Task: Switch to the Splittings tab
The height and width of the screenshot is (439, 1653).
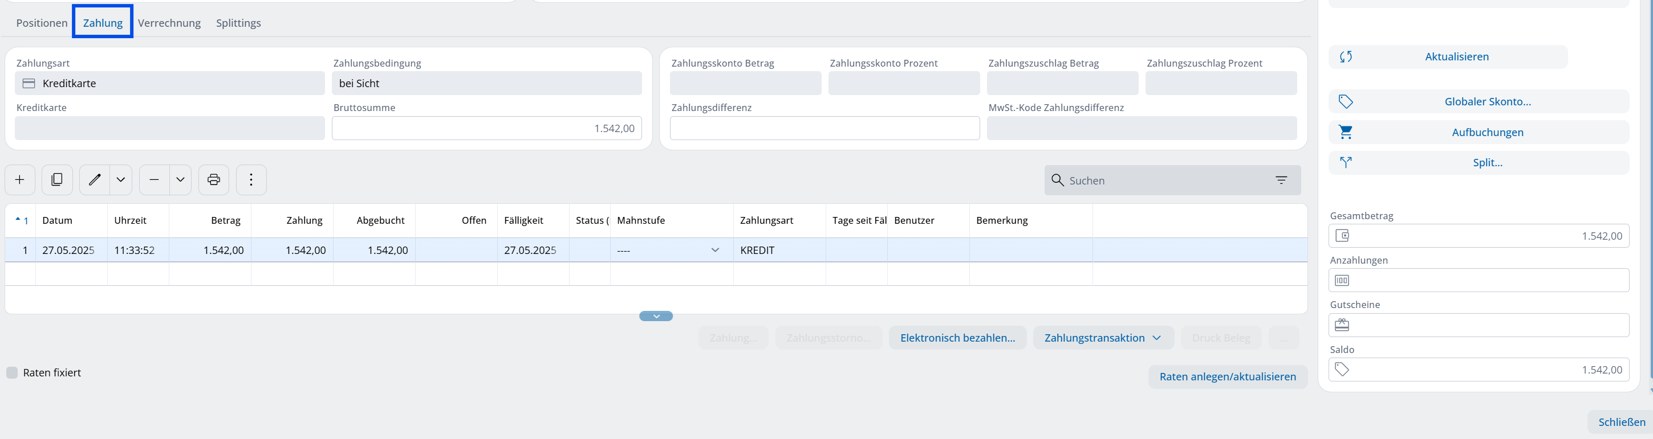Action: 238,23
